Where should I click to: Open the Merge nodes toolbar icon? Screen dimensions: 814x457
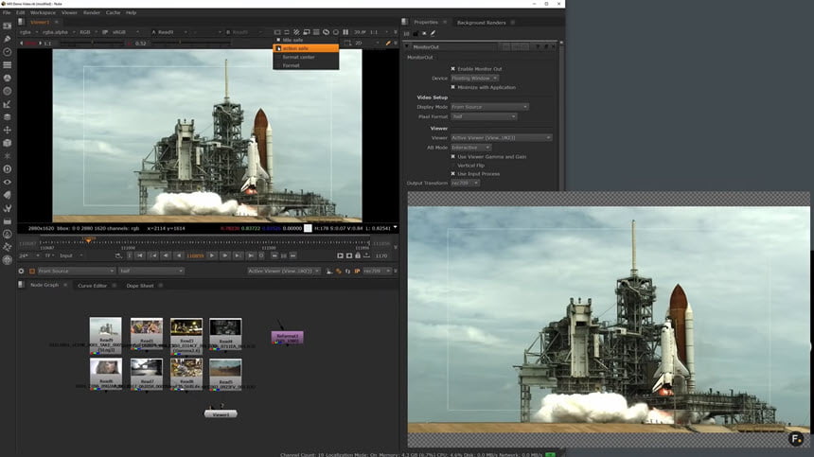[8, 116]
